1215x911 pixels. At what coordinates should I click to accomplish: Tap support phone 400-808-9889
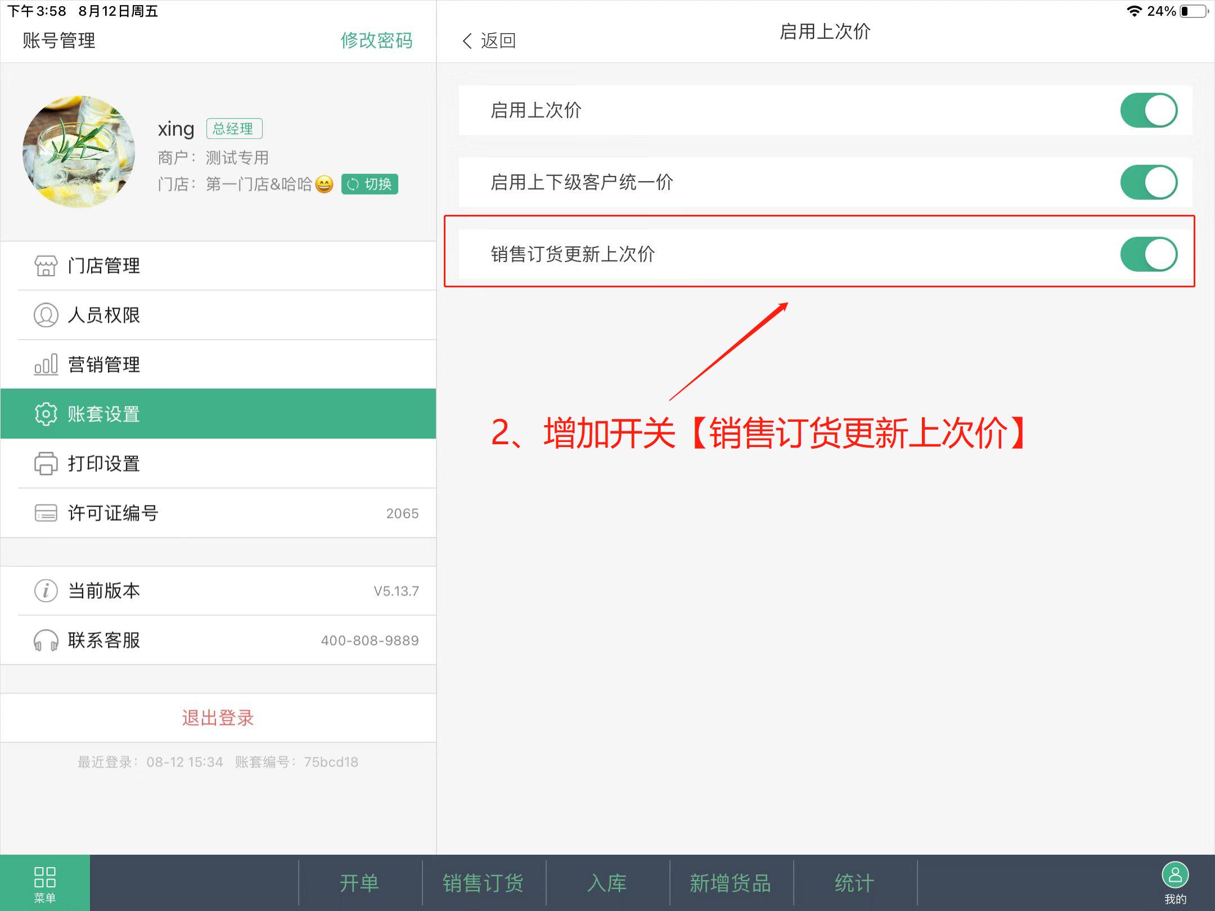(370, 641)
